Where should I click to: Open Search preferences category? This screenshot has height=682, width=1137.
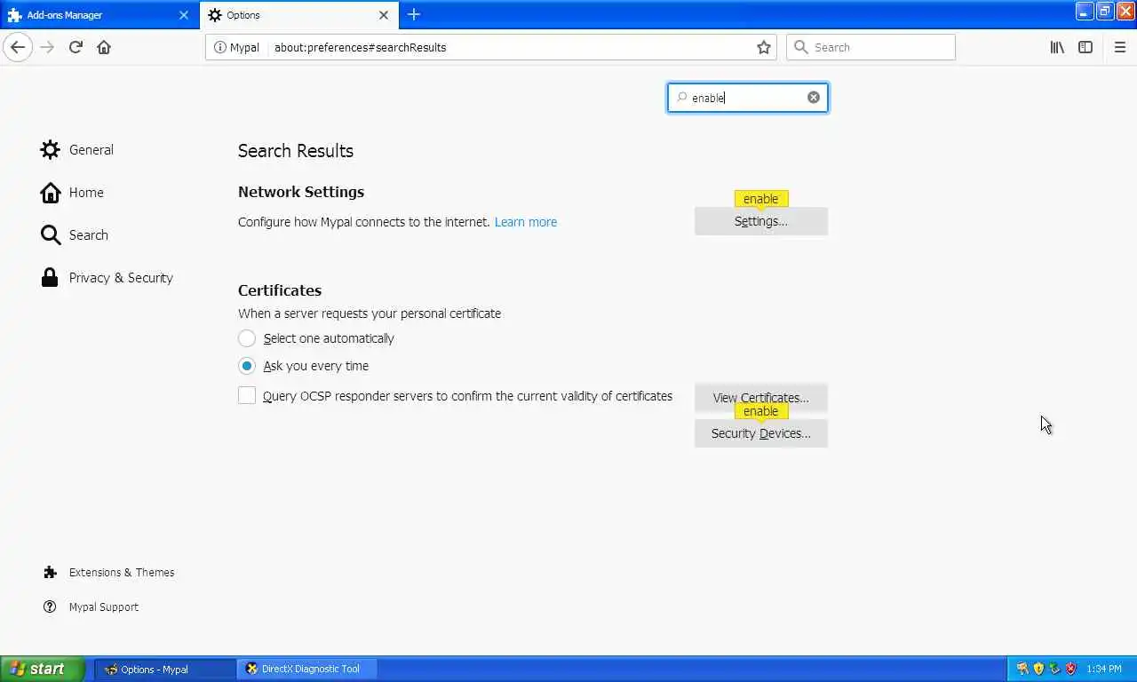(x=75, y=235)
